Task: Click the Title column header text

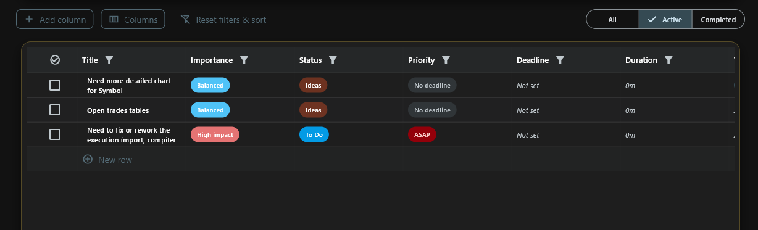Action: pos(90,60)
